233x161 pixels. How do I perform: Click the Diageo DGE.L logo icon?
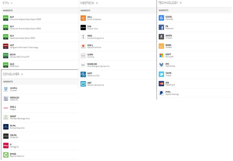pos(6,108)
